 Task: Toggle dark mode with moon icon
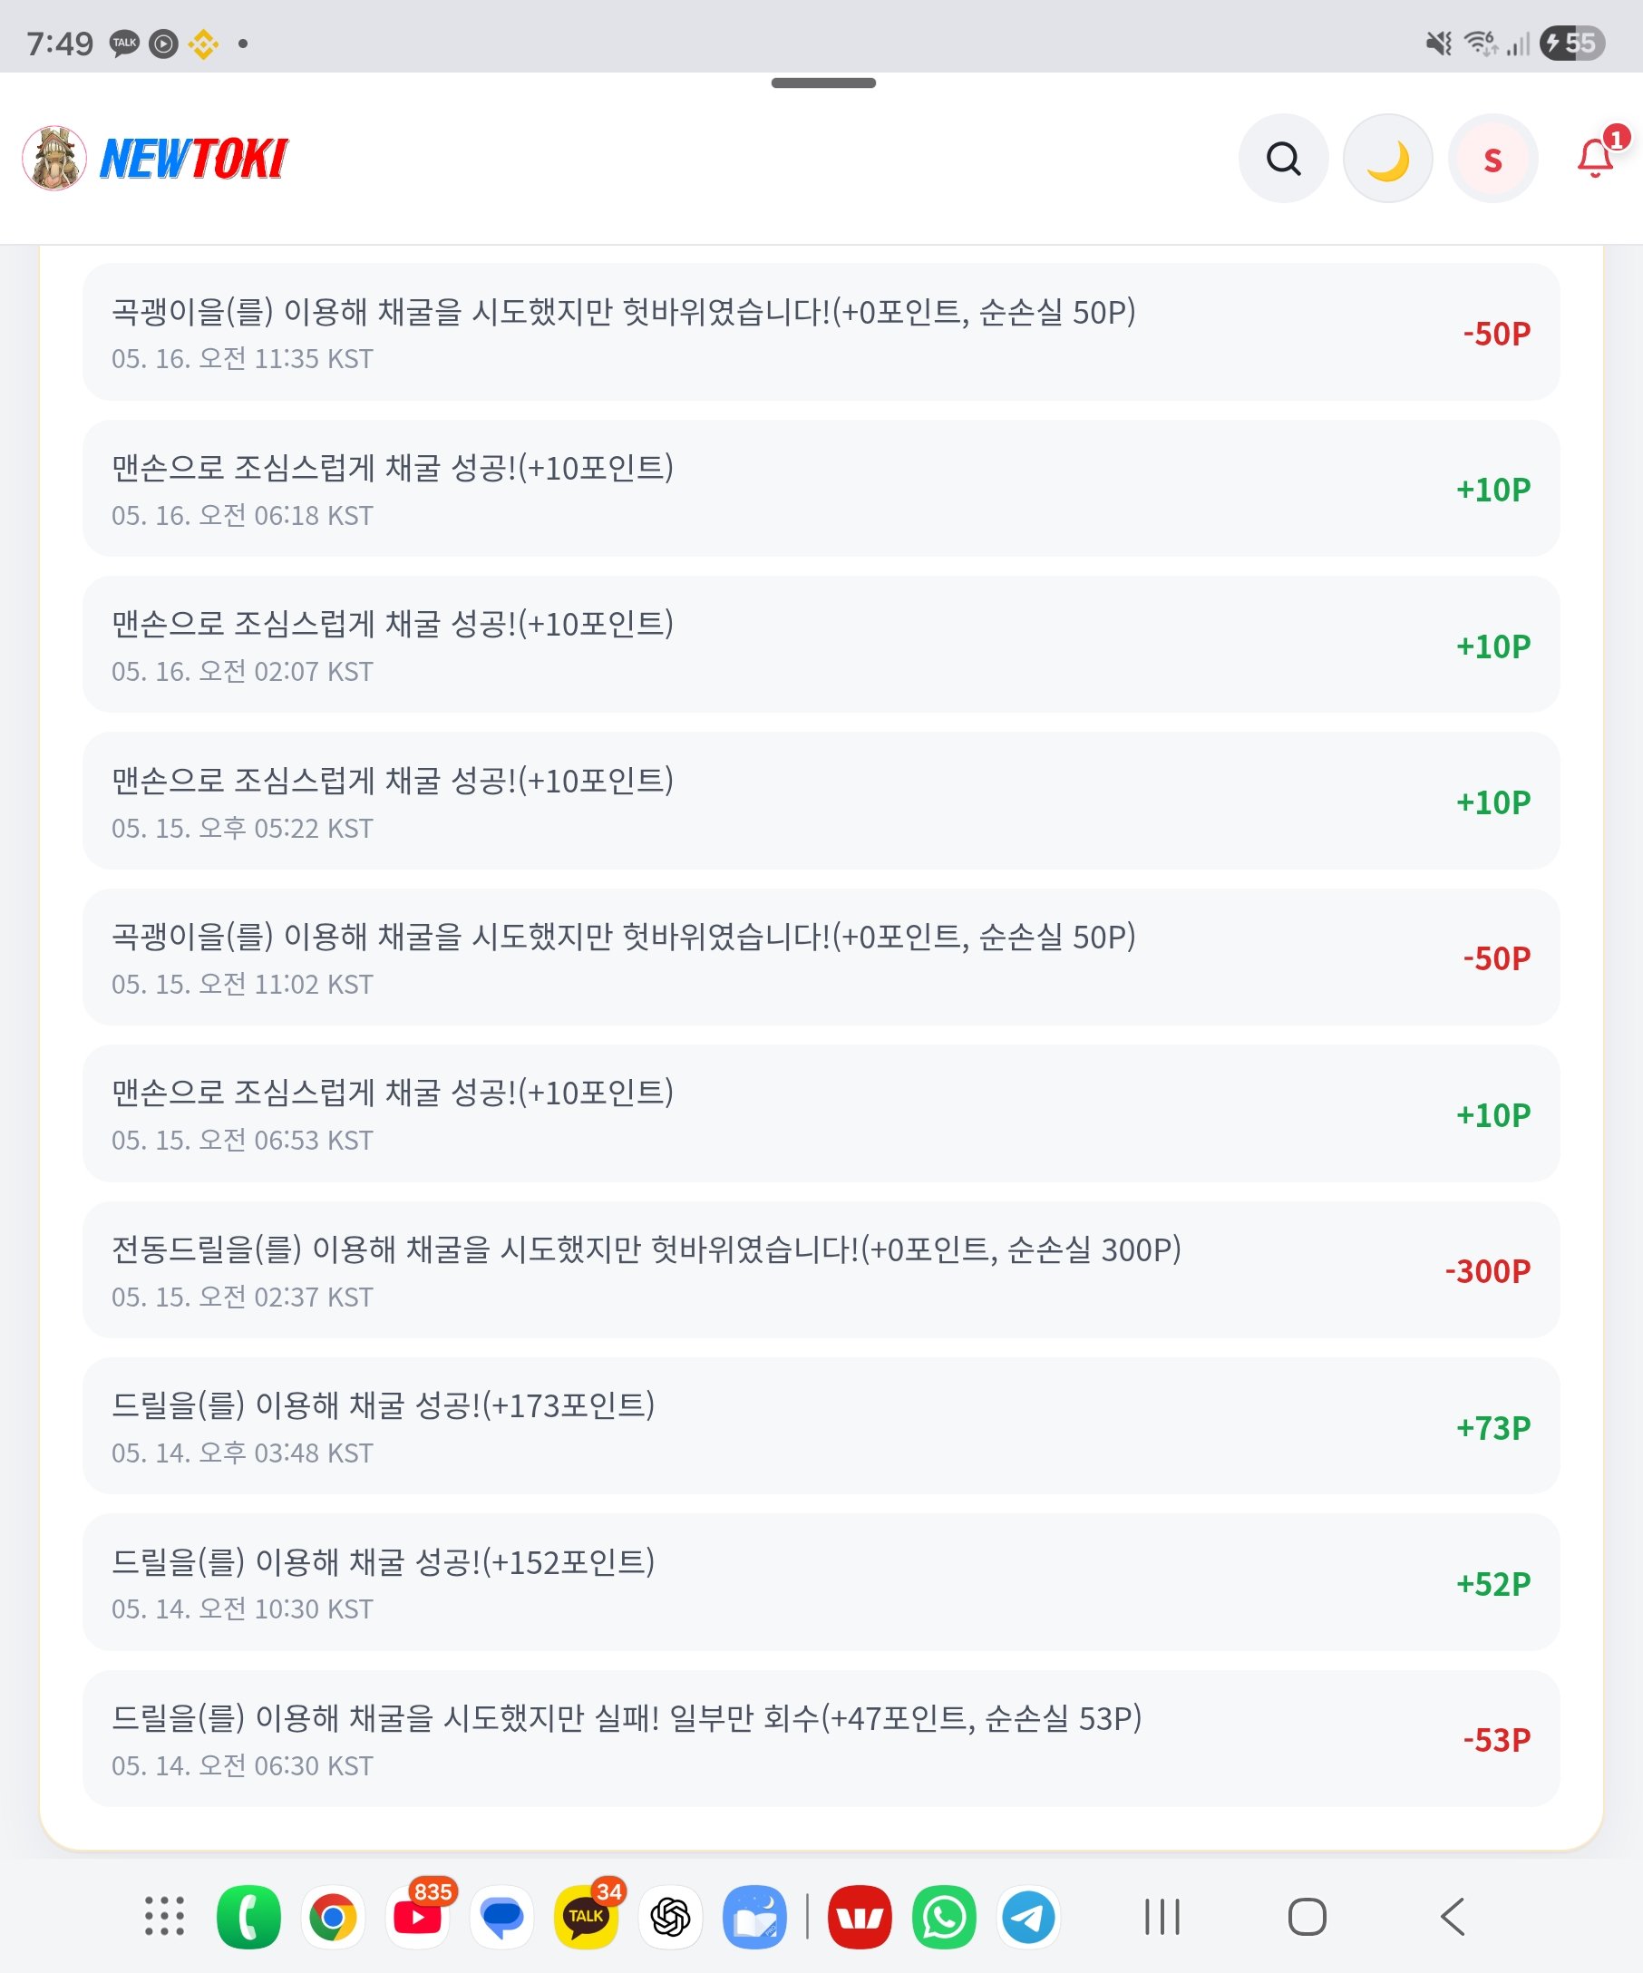[1387, 159]
